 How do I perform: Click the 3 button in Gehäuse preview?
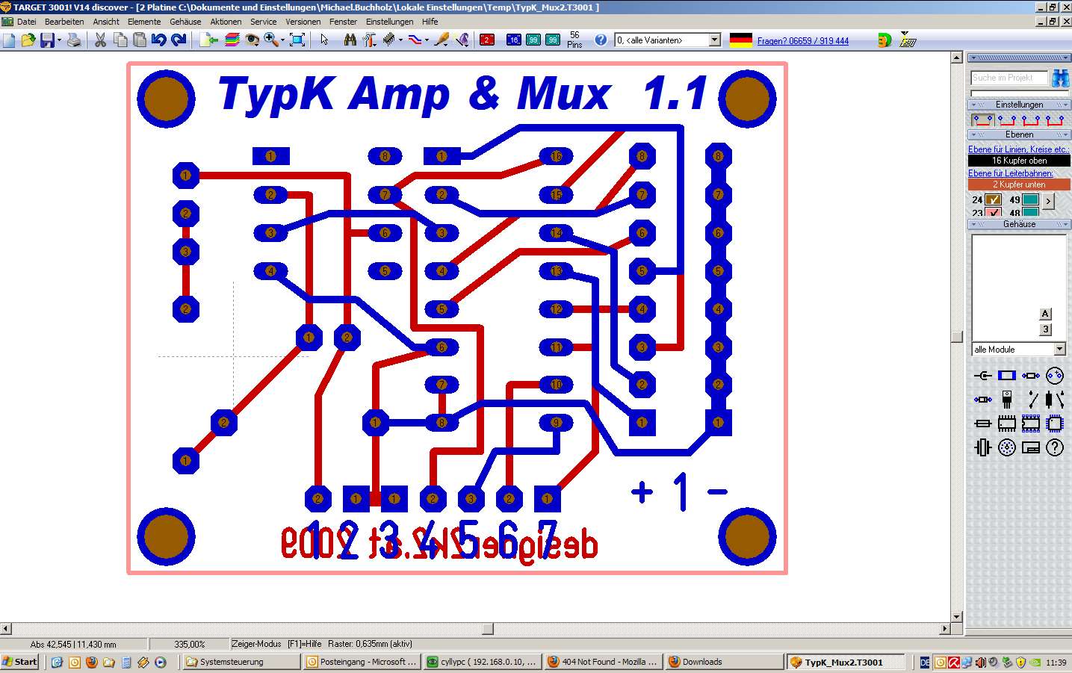pos(1045,329)
